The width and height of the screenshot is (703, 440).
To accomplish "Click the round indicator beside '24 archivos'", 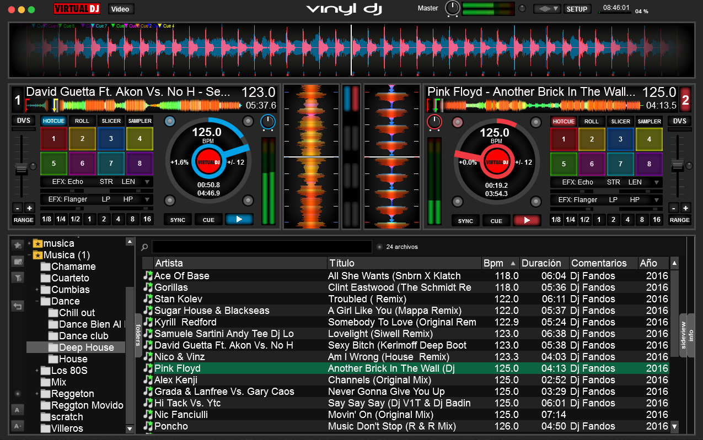I will click(x=379, y=247).
